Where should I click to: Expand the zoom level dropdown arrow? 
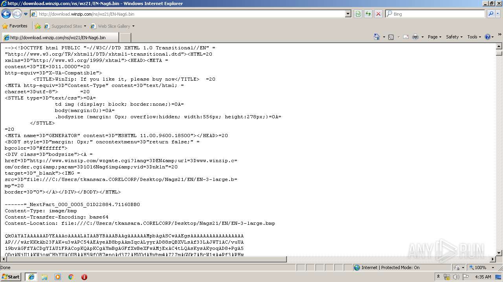tap(493, 268)
